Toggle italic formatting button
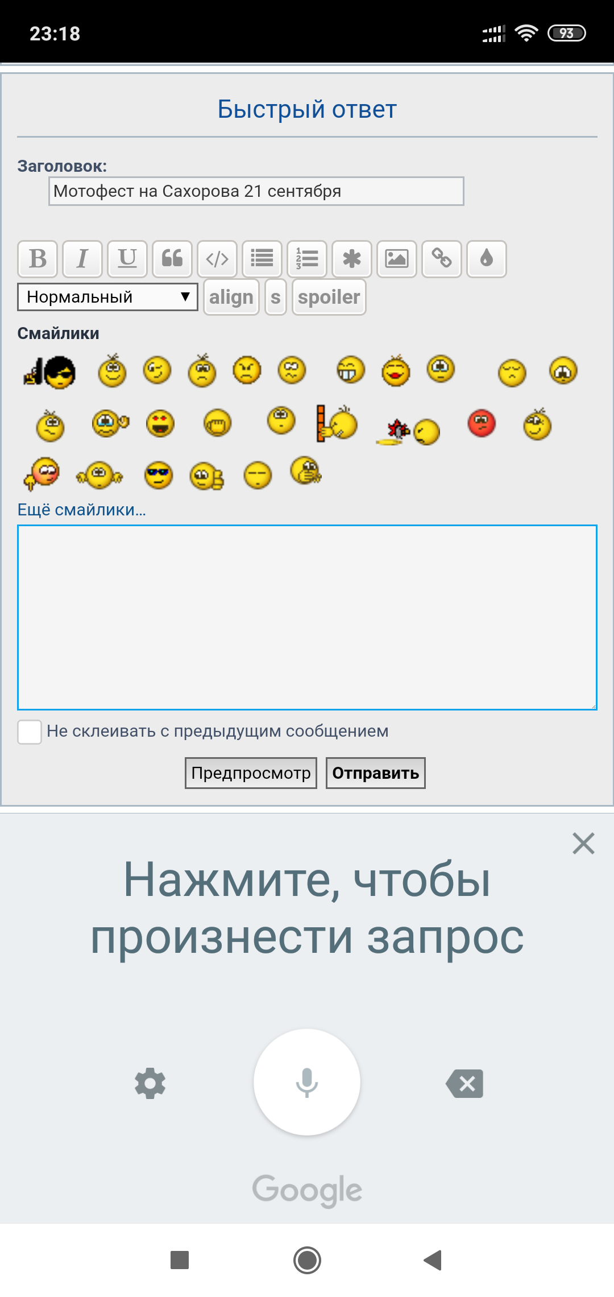The height and width of the screenshot is (1297, 614). click(x=82, y=259)
